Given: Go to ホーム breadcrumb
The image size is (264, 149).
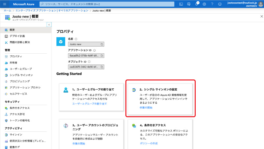Looking at the screenshot, I should [7, 11].
